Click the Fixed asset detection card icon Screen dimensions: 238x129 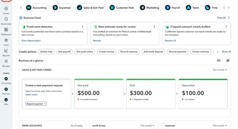(23, 27)
